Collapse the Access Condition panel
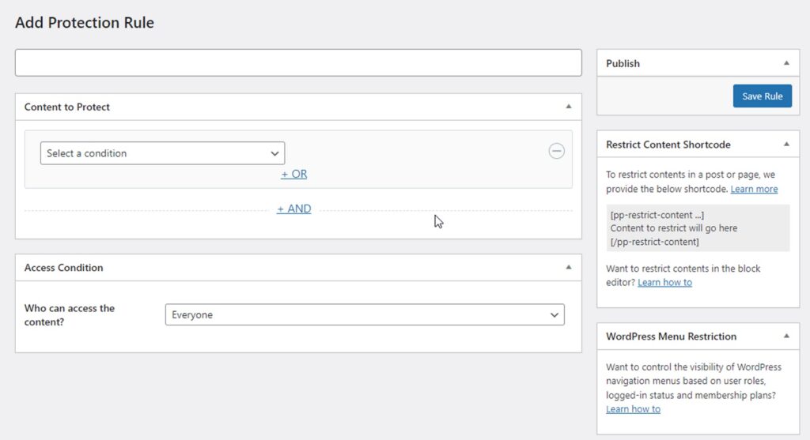The width and height of the screenshot is (810, 440). 568,267
